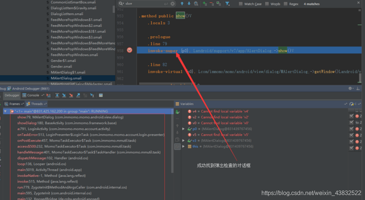Image resolution: width=365 pixels, height=200 pixels.
Task: Move watch down arrow in Variables sidebar
Action: pyautogui.click(x=177, y=132)
